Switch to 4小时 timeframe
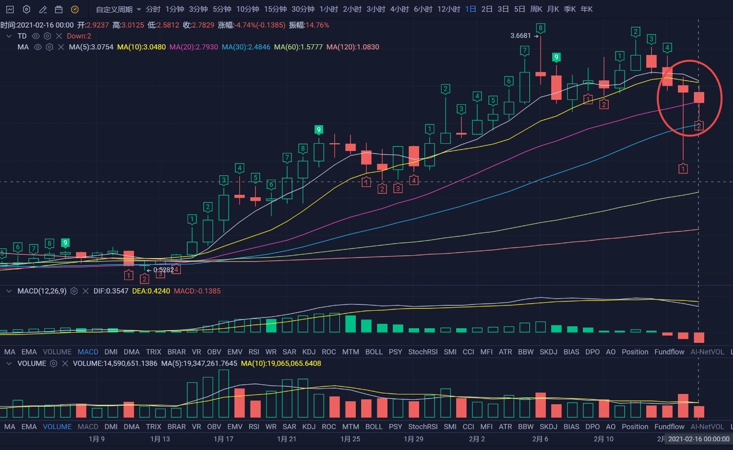Screen dimensions: 733x450 coord(400,9)
